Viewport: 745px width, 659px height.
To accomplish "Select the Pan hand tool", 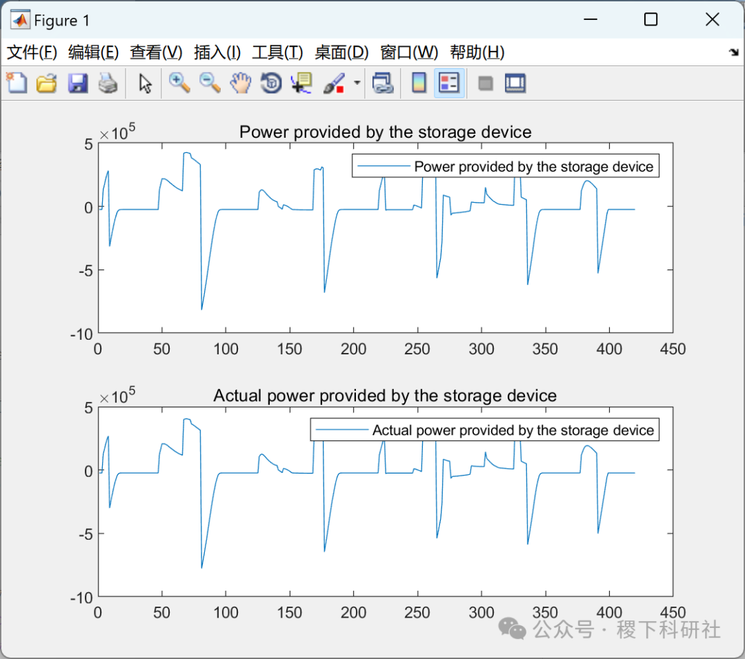I will [241, 83].
